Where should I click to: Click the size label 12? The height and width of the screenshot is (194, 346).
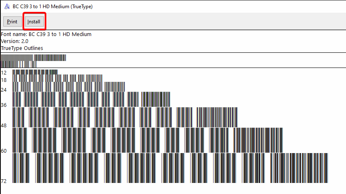point(4,73)
